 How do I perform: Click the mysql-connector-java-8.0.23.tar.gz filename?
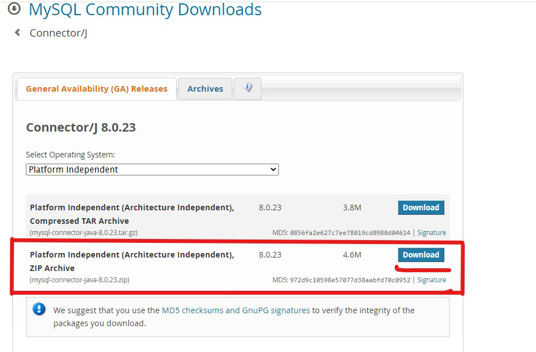coord(84,233)
